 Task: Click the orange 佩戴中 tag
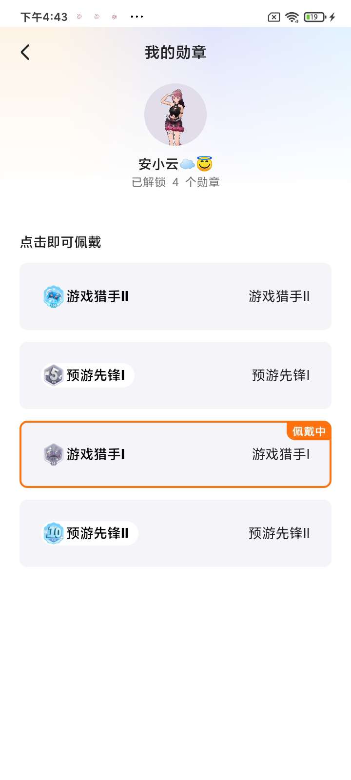pyautogui.click(x=309, y=431)
